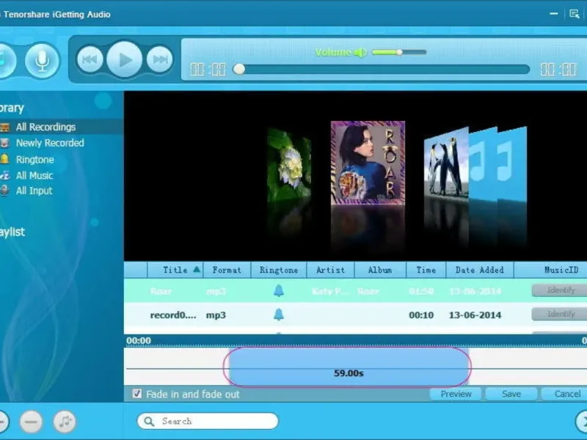Open the title bar icon beside minimize
Screen dimensions: 587x440
tap(574, 14)
